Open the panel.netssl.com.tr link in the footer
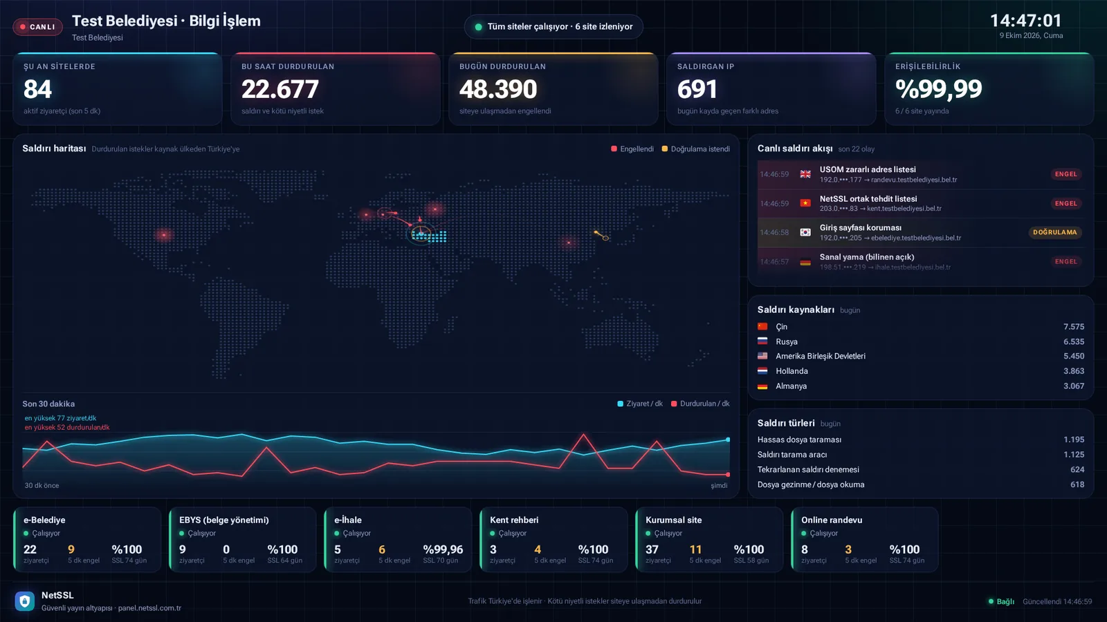1107x622 pixels. click(x=149, y=608)
